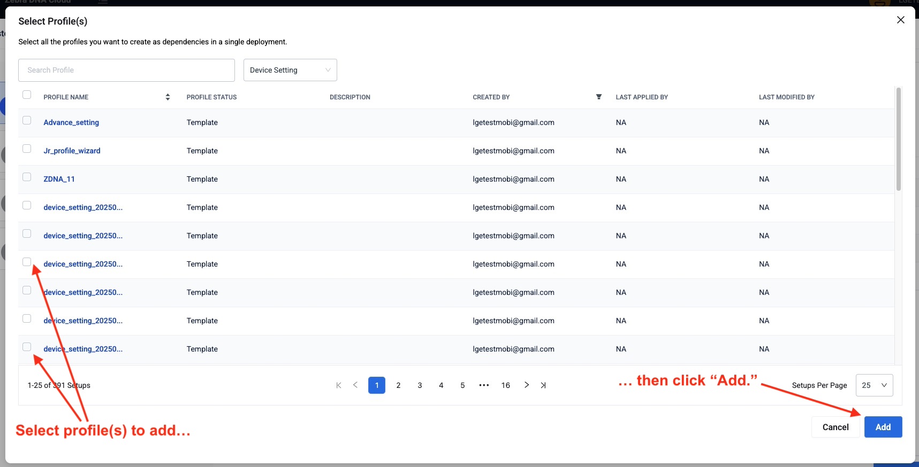Jump to last page of results

(543, 385)
